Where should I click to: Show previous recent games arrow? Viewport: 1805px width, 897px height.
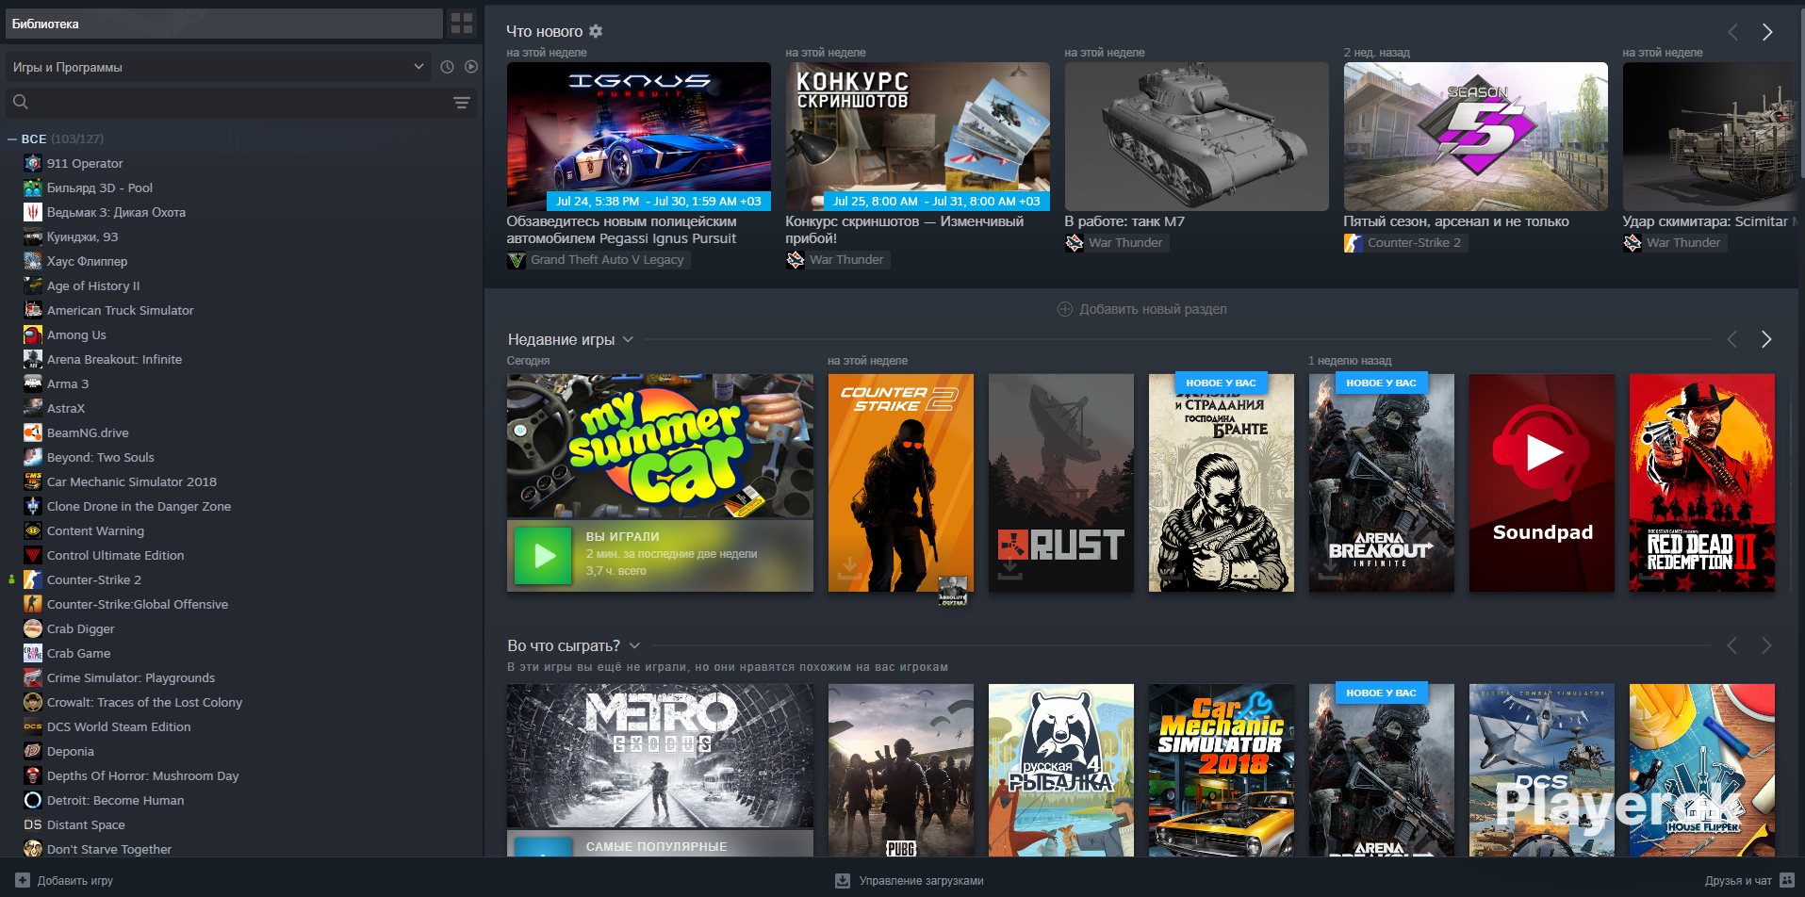pyautogui.click(x=1731, y=339)
